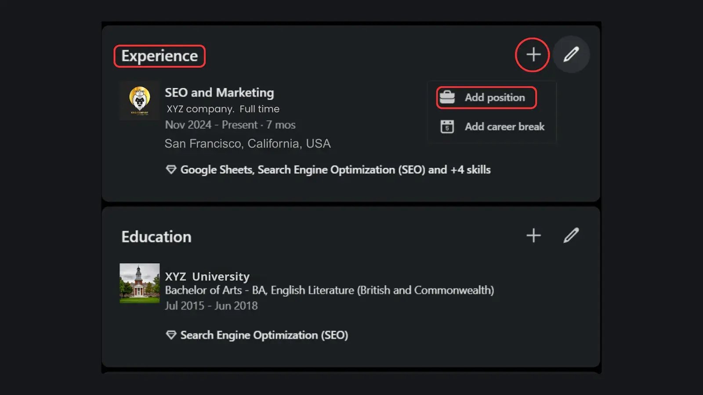703x395 pixels.
Task: Click the briefcase icon beside Add position
Action: tap(447, 97)
